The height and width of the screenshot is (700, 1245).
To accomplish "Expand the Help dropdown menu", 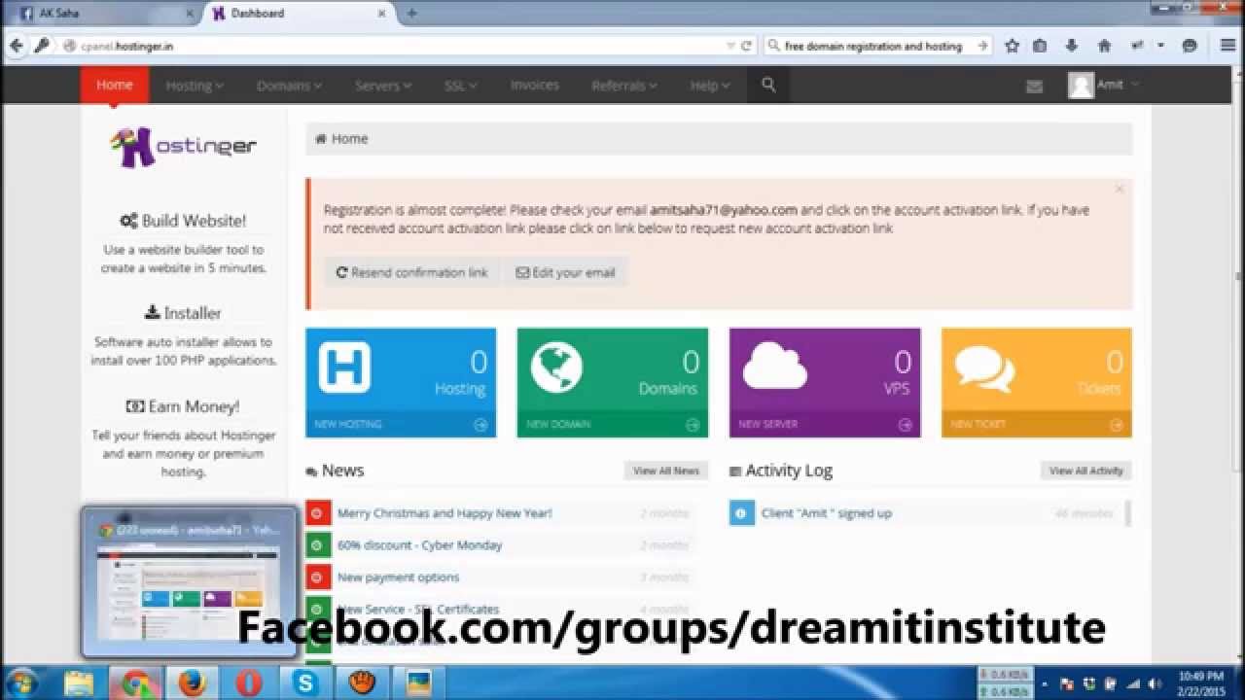I will click(x=710, y=86).
